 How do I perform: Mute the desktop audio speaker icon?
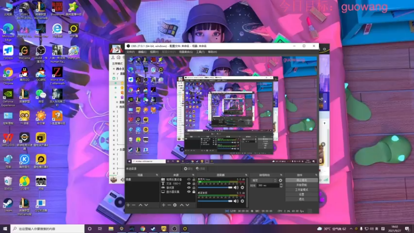pos(236,201)
